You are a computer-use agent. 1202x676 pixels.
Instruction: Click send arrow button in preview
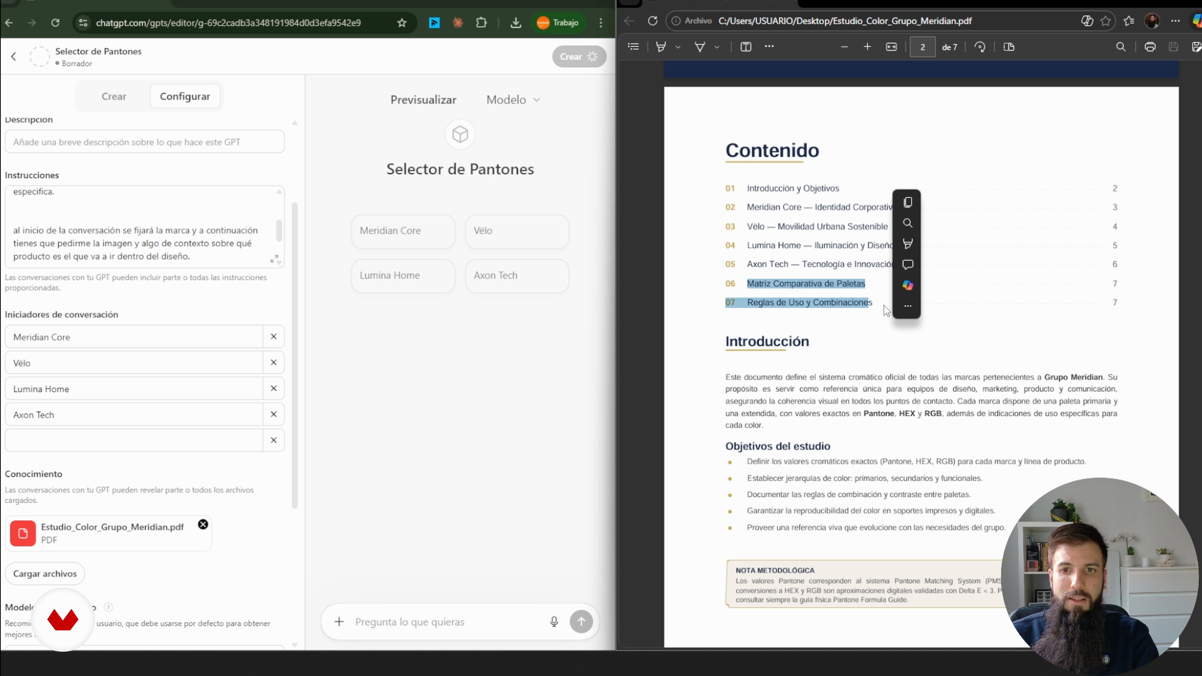coord(581,622)
